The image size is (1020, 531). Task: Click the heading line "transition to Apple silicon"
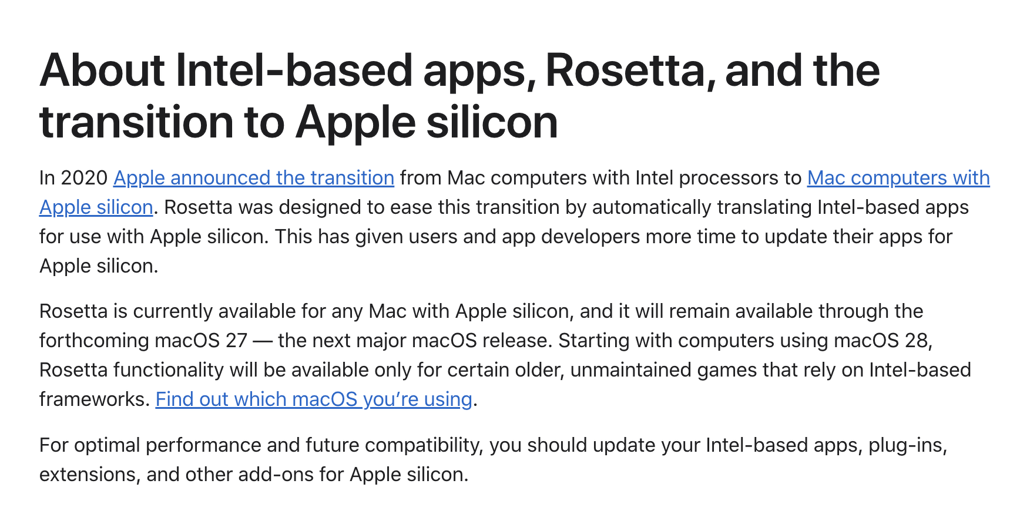pos(298,122)
